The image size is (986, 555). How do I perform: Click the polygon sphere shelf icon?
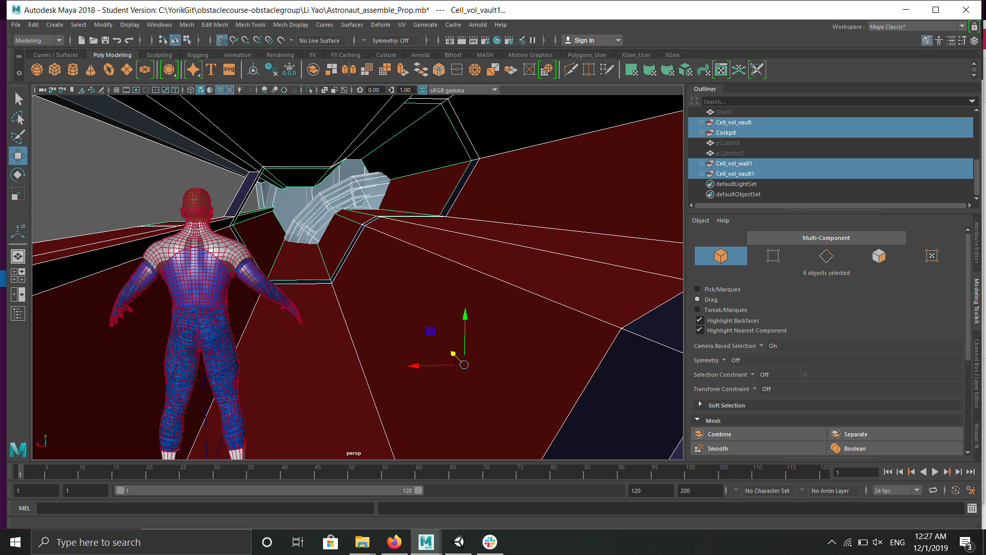click(x=37, y=70)
